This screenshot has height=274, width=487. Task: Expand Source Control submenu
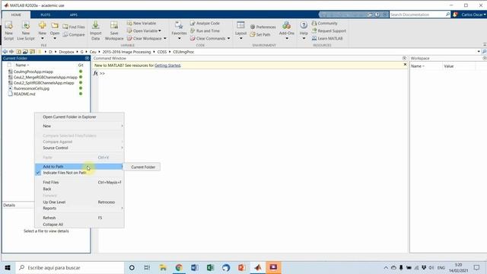pyautogui.click(x=79, y=148)
